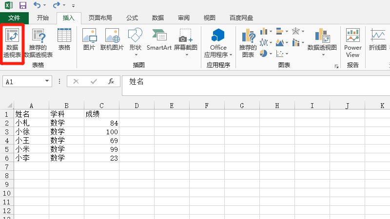390x219 pixels.
Task: Open the Name Box dropdown arrow
Action: pos(47,82)
